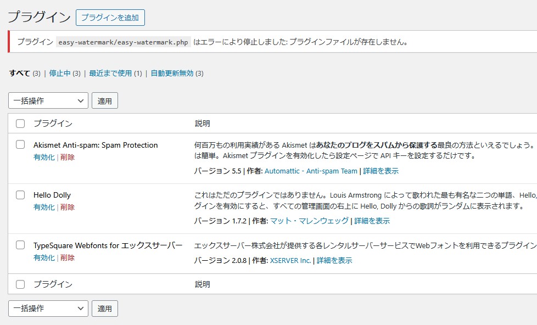Select the TypeSquare Webfonts plugin checkbox
Viewport: 537px width, 325px height.
(20, 245)
